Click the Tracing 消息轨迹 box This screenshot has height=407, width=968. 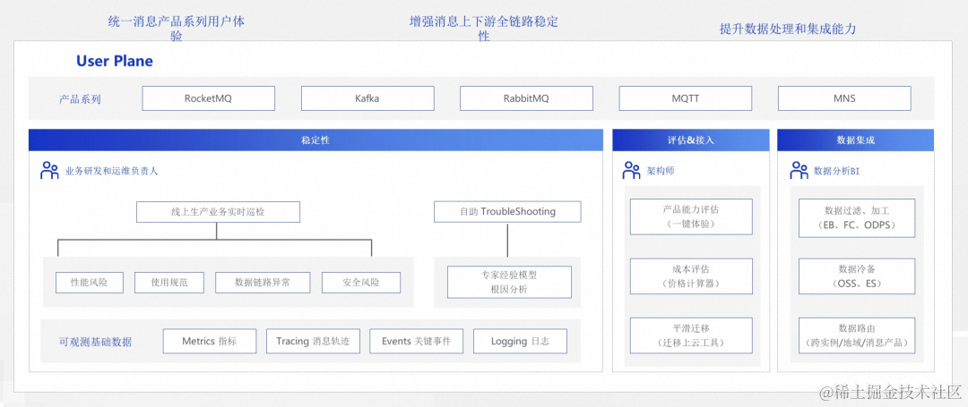pos(313,341)
